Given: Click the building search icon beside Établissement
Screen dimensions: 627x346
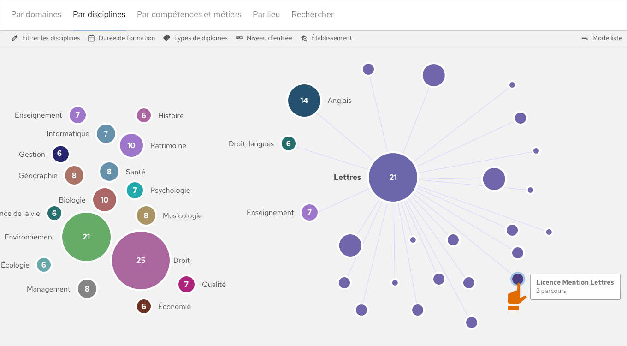Looking at the screenshot, I should coord(304,38).
